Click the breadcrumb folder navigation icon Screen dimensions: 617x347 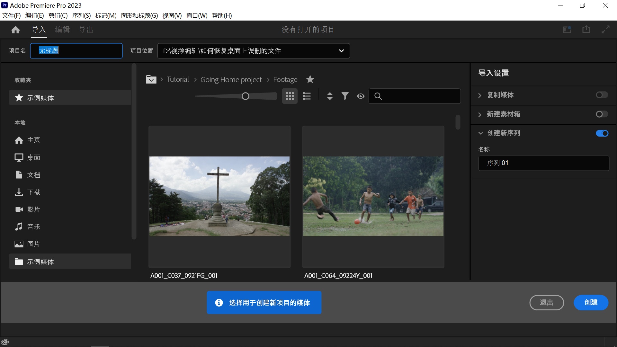coord(151,80)
